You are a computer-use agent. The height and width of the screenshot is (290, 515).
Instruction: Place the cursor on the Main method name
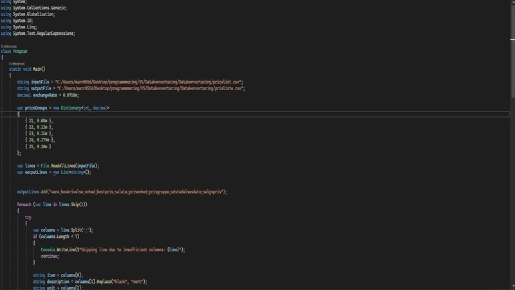tap(39, 68)
